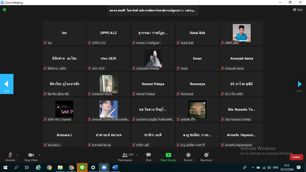Unmute the microphone
Viewport: 306px width, 172px height.
point(10,157)
